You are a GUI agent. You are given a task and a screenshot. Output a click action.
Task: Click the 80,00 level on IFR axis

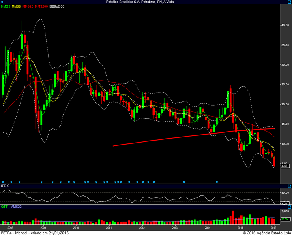[285, 193]
